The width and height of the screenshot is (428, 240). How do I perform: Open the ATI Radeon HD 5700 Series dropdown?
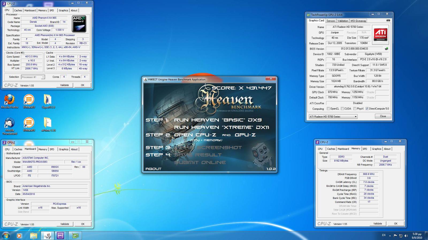pyautogui.click(x=333, y=117)
